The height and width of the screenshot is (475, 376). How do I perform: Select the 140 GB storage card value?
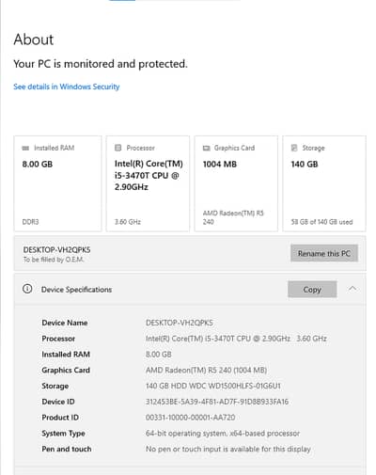click(x=305, y=164)
